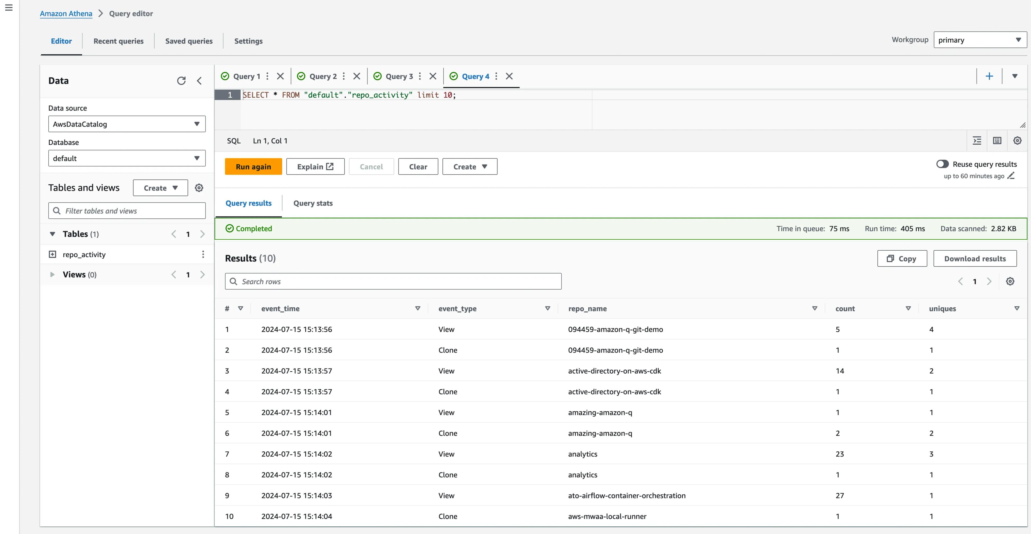Add a new query tab
The image size is (1031, 534).
click(x=989, y=76)
